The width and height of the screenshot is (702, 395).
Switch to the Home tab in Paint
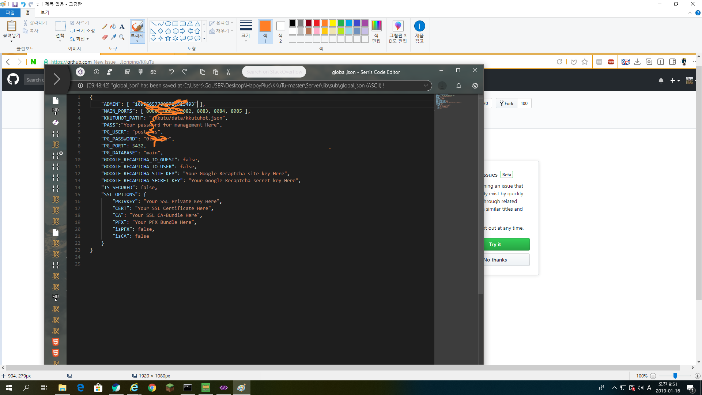tap(28, 12)
